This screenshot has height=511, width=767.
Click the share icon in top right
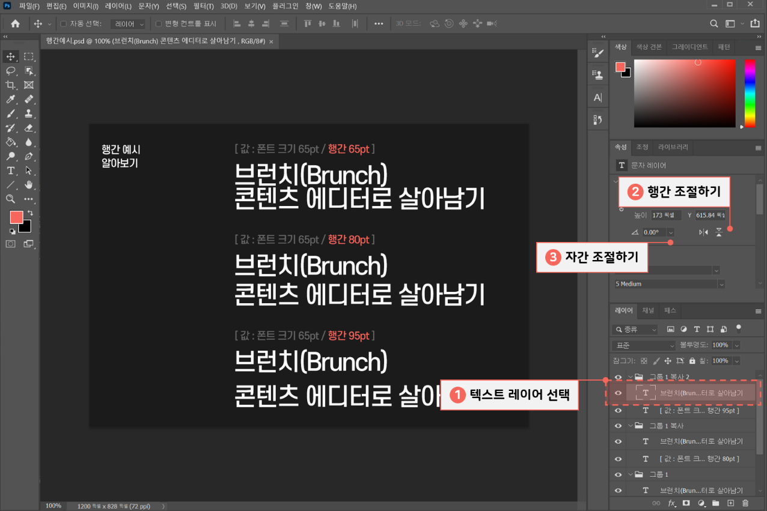755,23
